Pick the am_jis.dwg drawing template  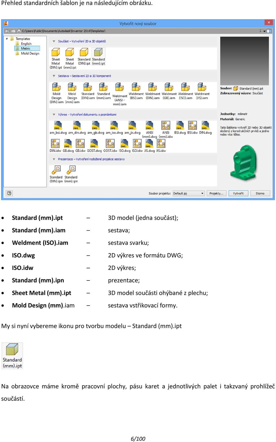point(132,128)
